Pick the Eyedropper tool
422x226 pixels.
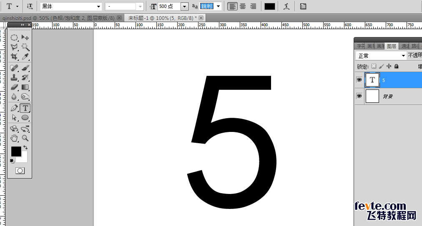[x=25, y=57]
